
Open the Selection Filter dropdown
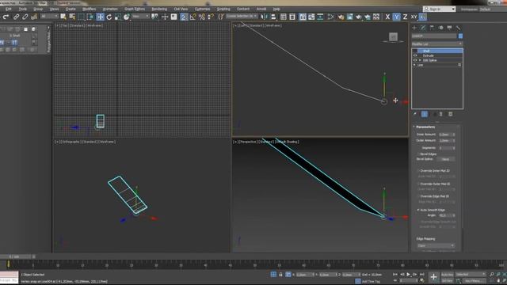49,16
